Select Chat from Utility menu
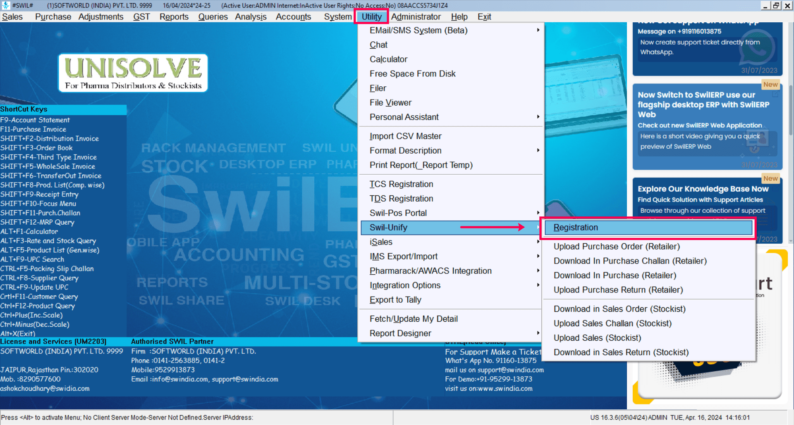Screen dimensions: 794x425 click(451, 45)
